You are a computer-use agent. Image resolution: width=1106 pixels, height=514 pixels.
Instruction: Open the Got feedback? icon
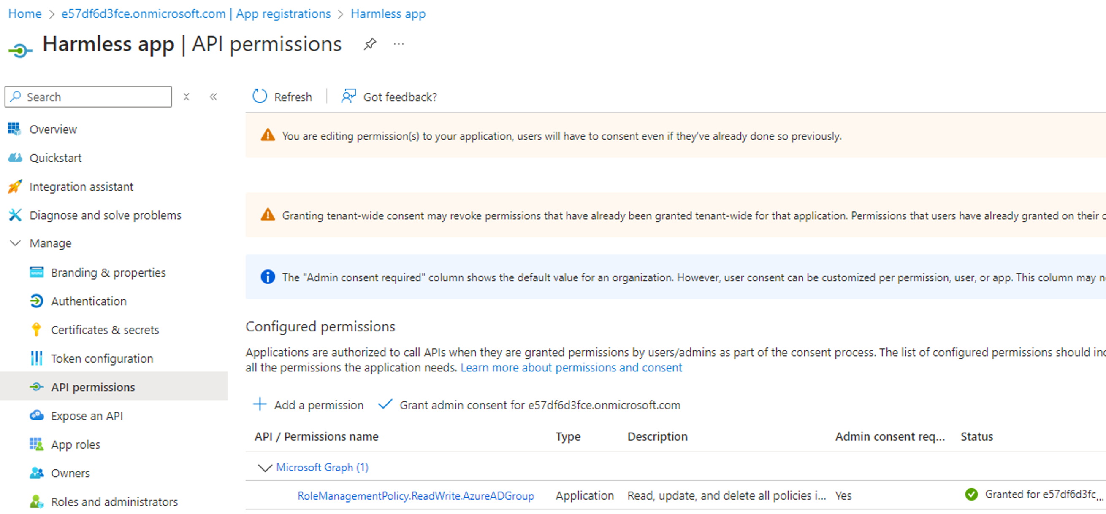[348, 97]
